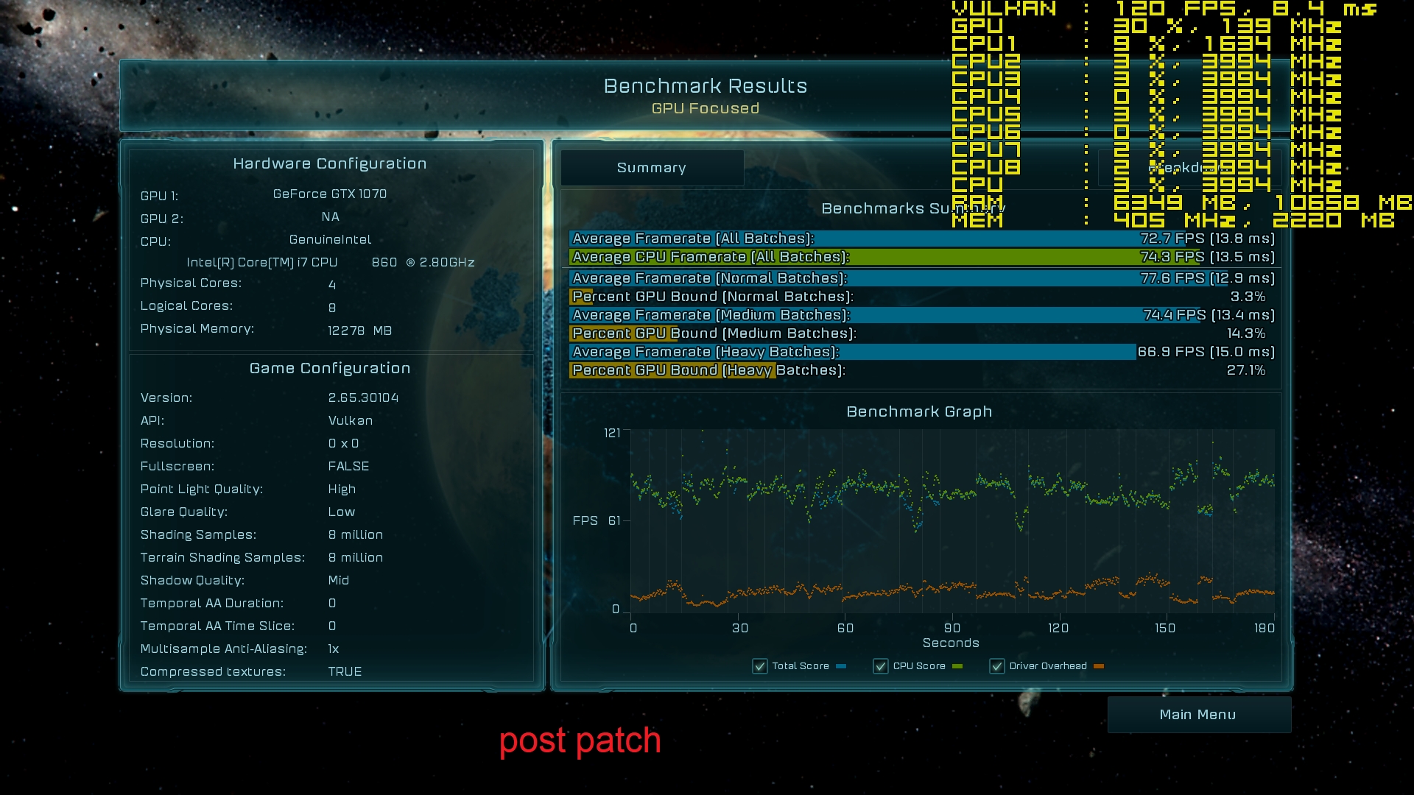1414x795 pixels.
Task: Click the orange Driver Overhead legend swatch
Action: tap(1099, 666)
